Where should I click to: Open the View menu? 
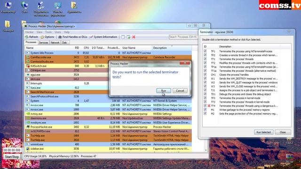[x=39, y=32]
